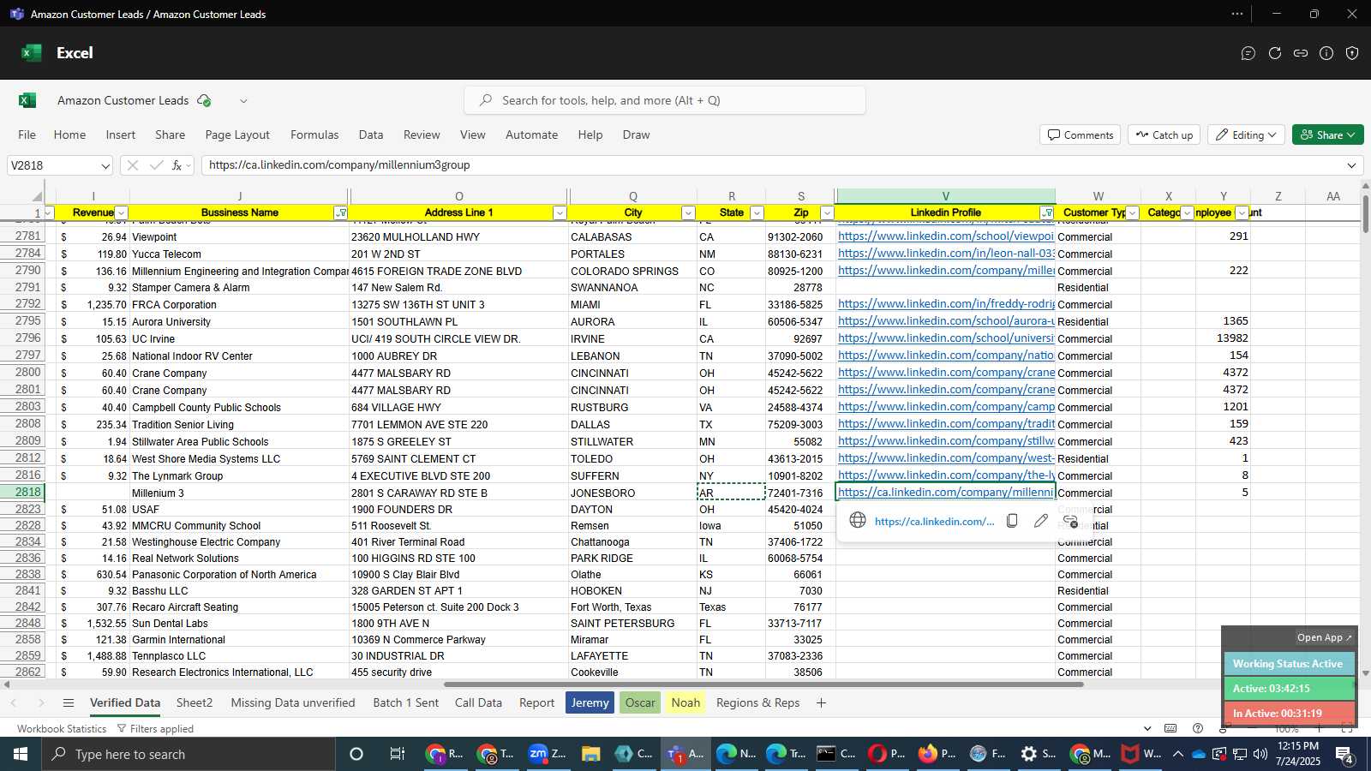Click the saved-to-cloud status icon beside file name
This screenshot has width=1371, height=771.
204,100
